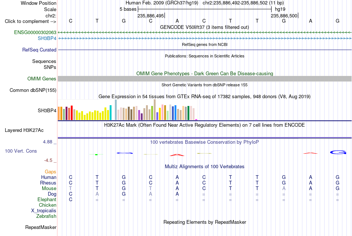Open Publications: Sequences in Scientific Articles title
Screen dimensions: 352x236
click(204, 56)
